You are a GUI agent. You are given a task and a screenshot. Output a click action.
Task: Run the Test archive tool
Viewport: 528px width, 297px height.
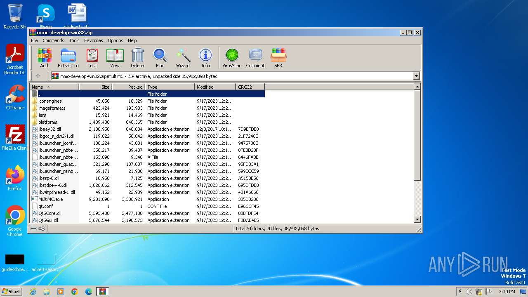coord(92,58)
